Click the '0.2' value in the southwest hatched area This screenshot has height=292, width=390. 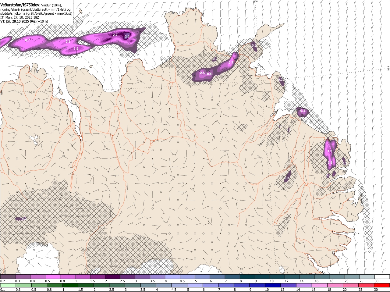click(x=24, y=219)
